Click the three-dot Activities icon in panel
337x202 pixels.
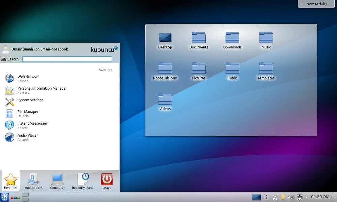pyautogui.click(x=15, y=198)
